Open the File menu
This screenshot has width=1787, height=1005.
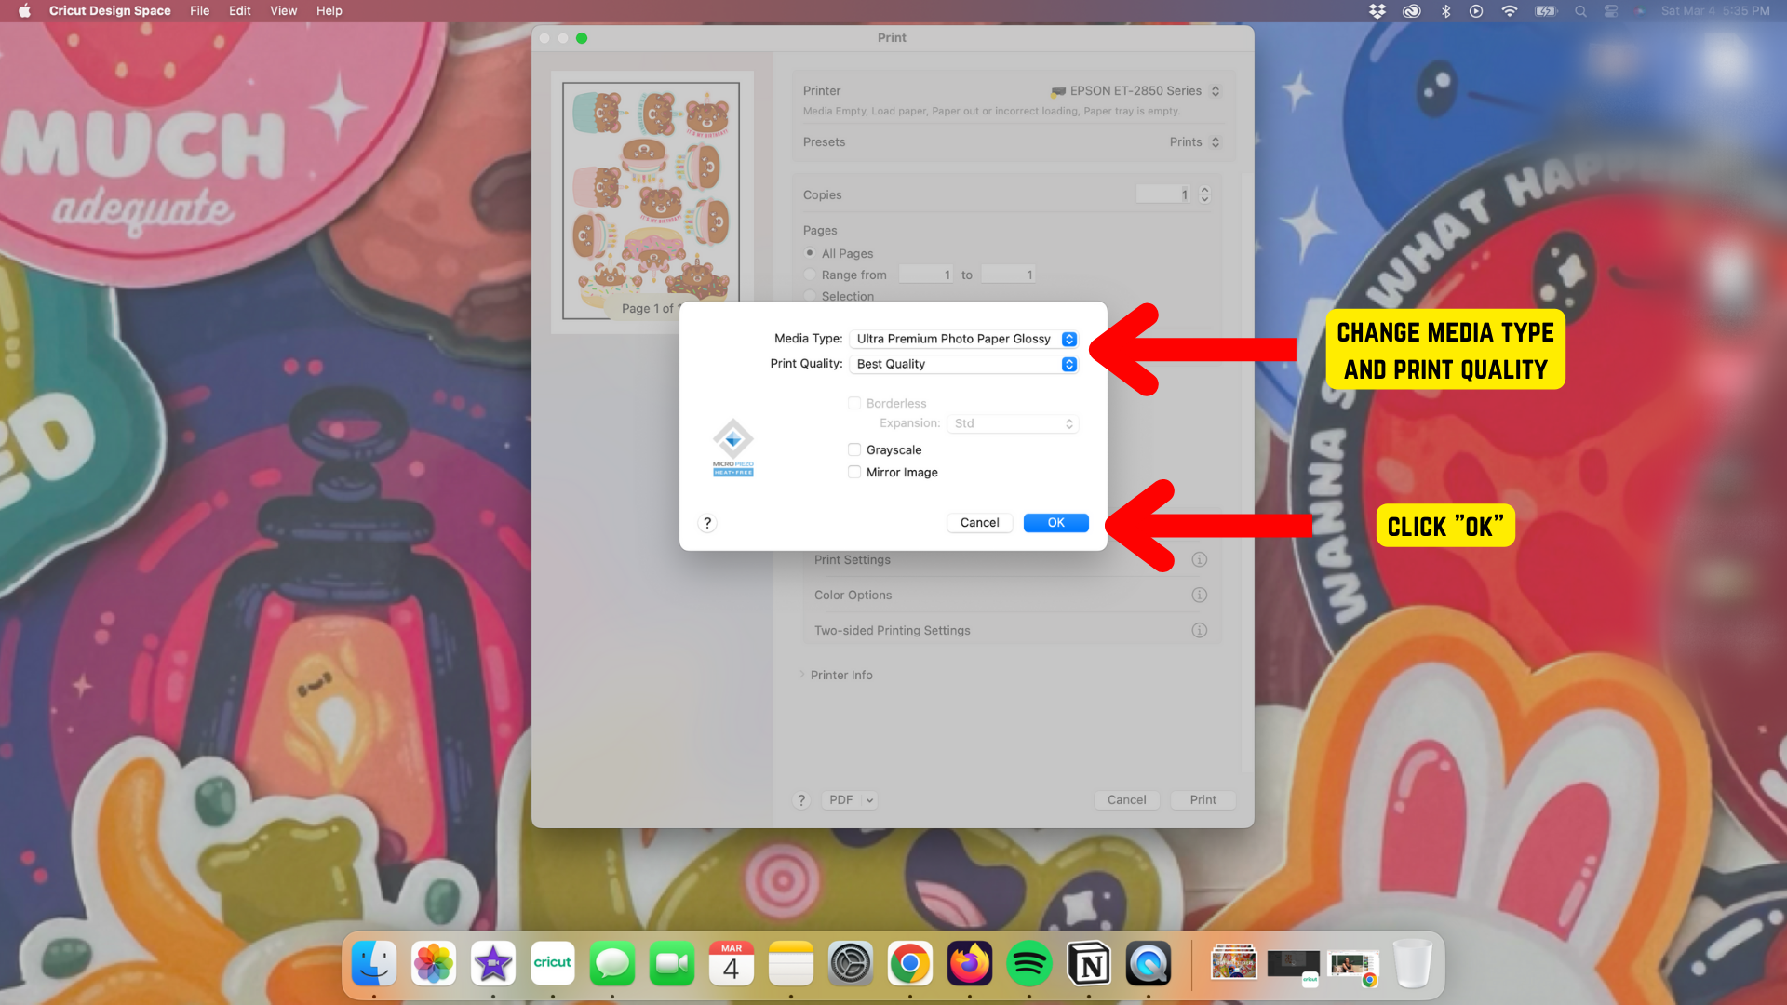(199, 11)
